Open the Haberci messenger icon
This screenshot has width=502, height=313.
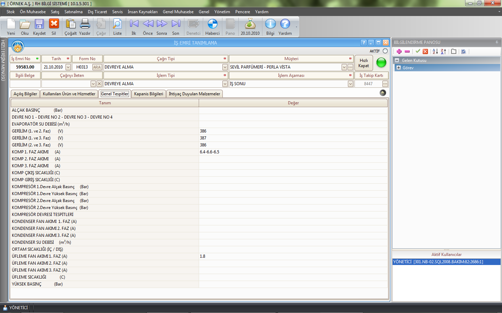(212, 24)
